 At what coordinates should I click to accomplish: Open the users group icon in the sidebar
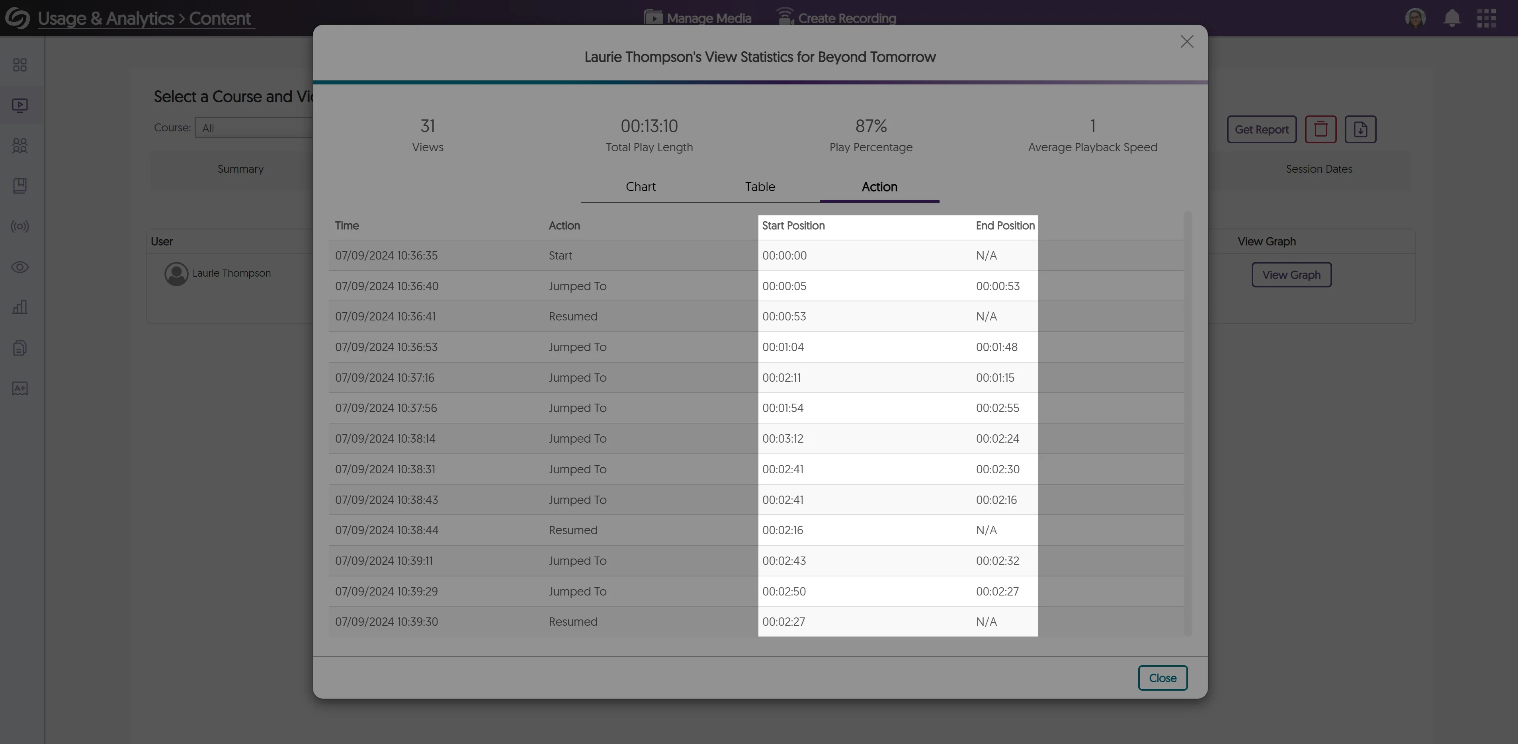pyautogui.click(x=20, y=146)
